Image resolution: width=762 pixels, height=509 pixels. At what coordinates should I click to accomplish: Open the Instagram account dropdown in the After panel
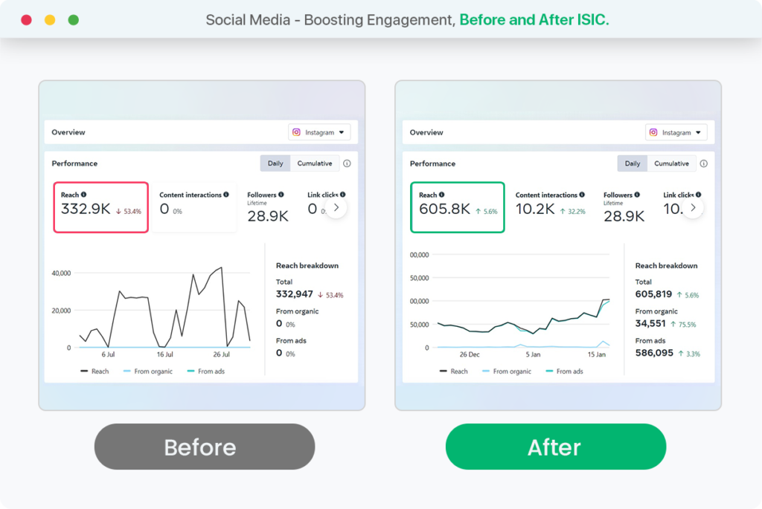pos(676,132)
